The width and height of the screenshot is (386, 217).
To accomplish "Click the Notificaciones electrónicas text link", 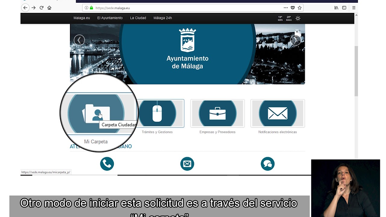I will point(277,132).
